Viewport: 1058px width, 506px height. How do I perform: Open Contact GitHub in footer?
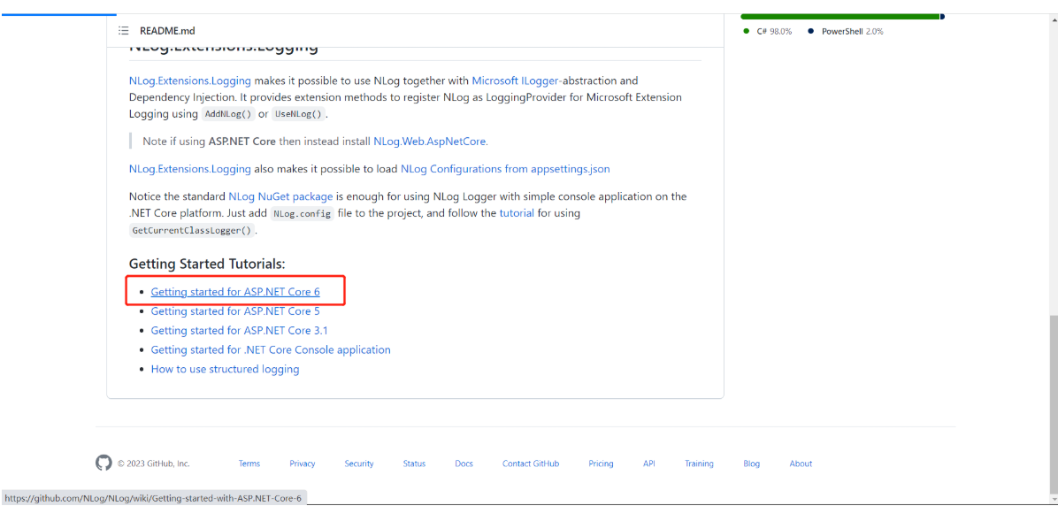(531, 464)
